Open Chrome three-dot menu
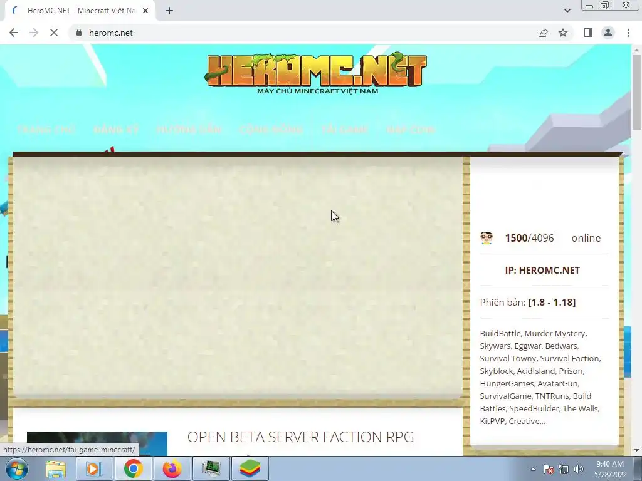 pyautogui.click(x=628, y=33)
